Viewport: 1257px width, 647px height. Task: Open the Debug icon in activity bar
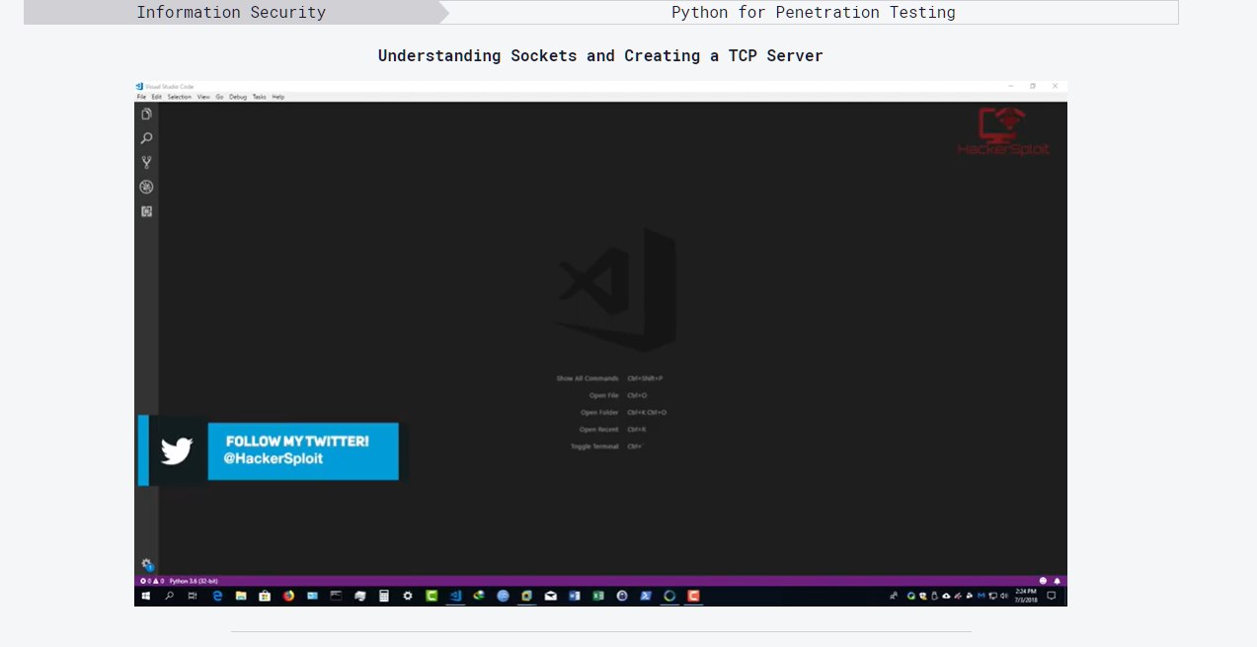[x=146, y=187]
